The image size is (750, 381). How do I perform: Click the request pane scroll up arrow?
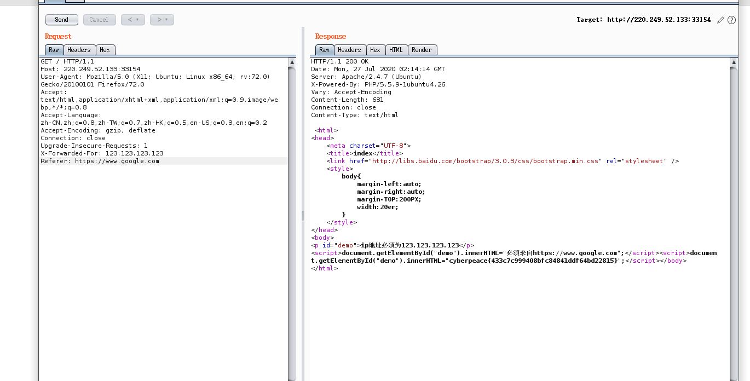(x=292, y=62)
